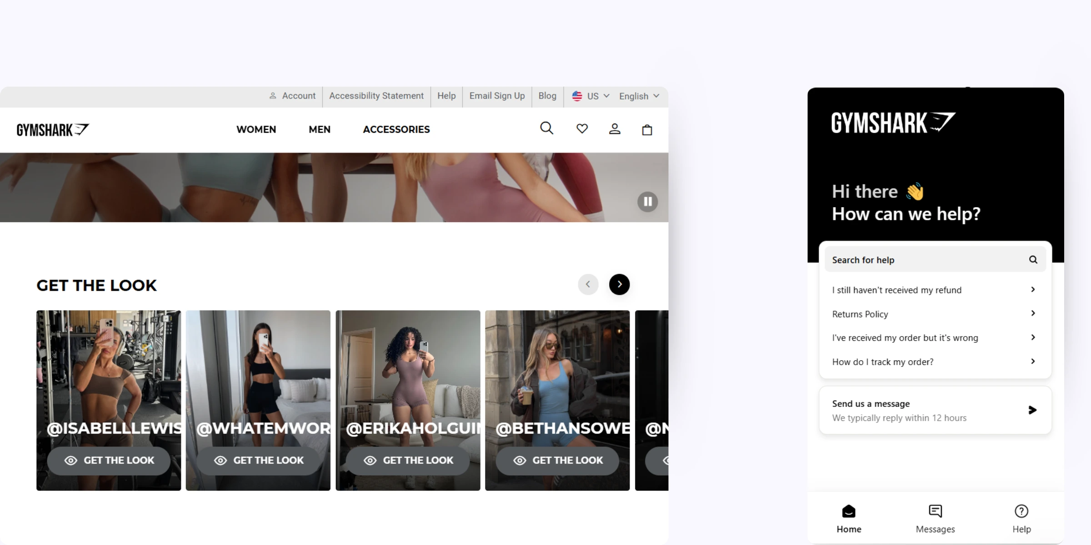Image resolution: width=1091 pixels, height=545 pixels.
Task: Click Get The Look on @erikaholguin's photo
Action: point(407,460)
